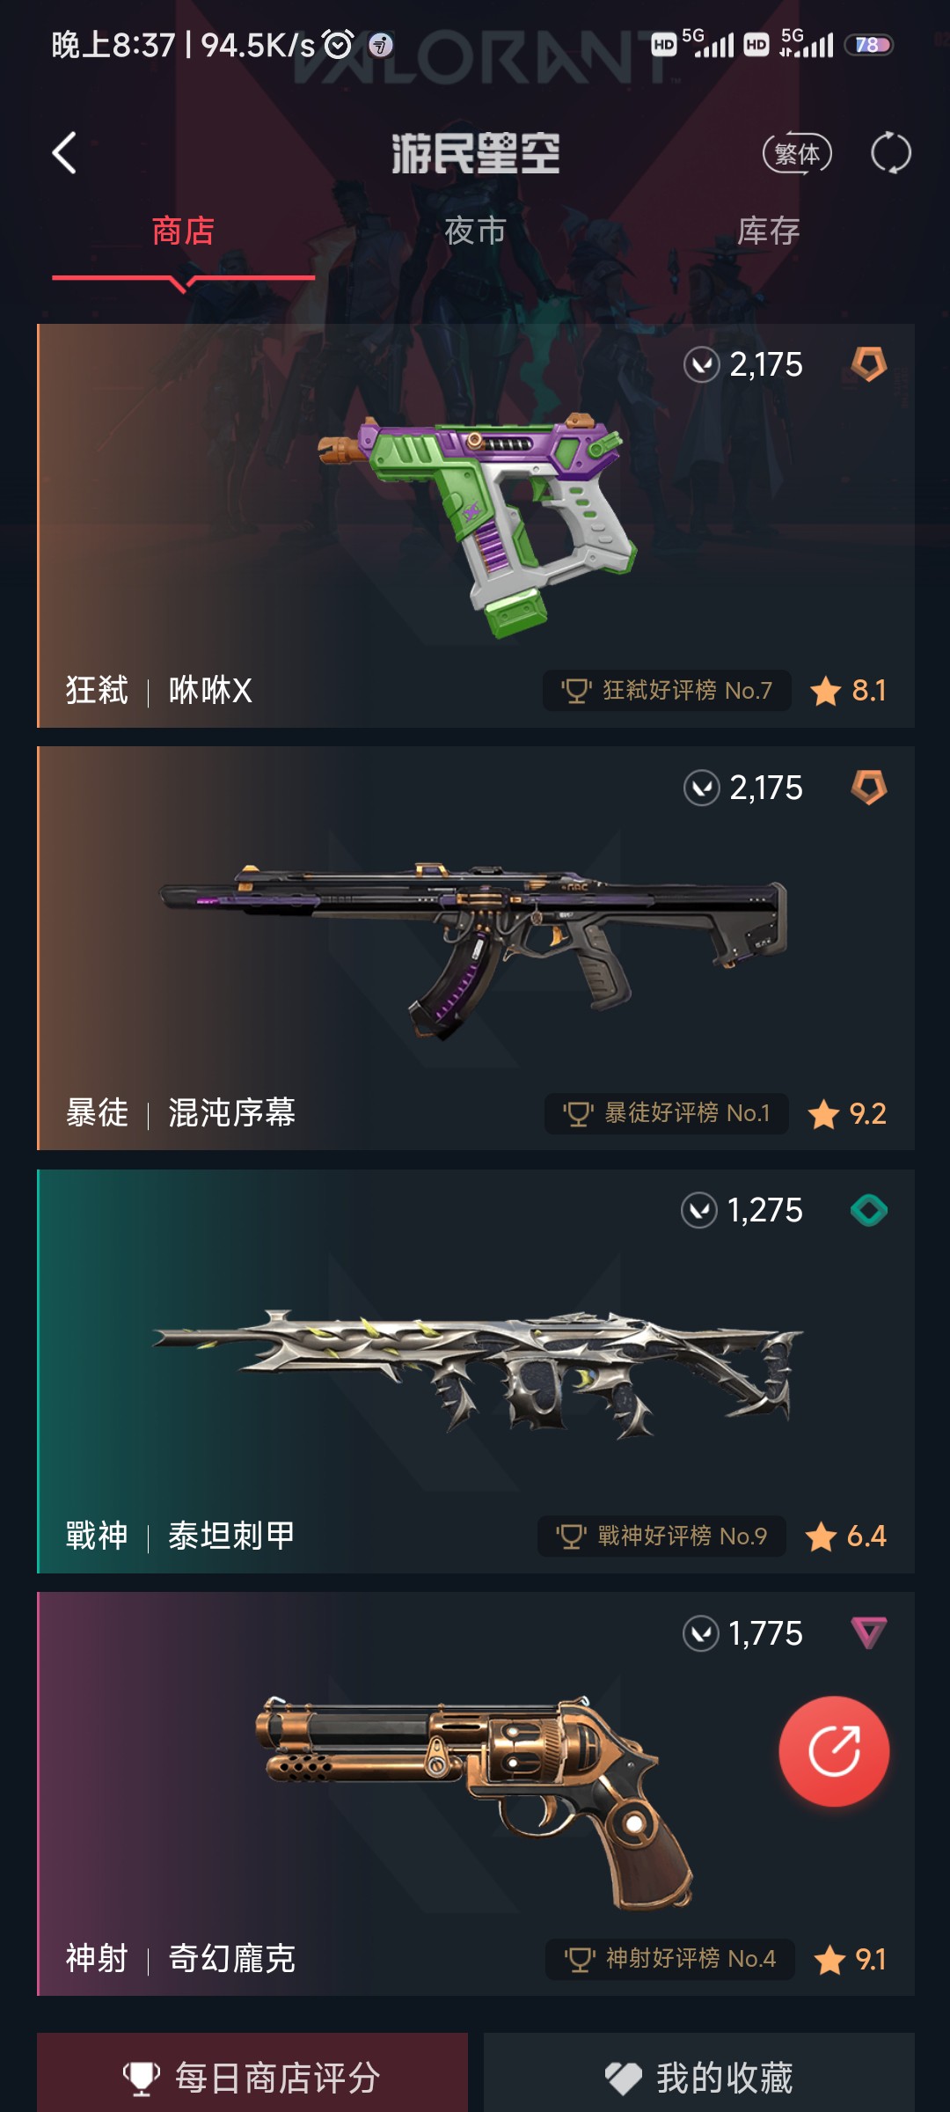Select the 商店 shop tab
The width and height of the screenshot is (950, 2112).
tap(183, 231)
